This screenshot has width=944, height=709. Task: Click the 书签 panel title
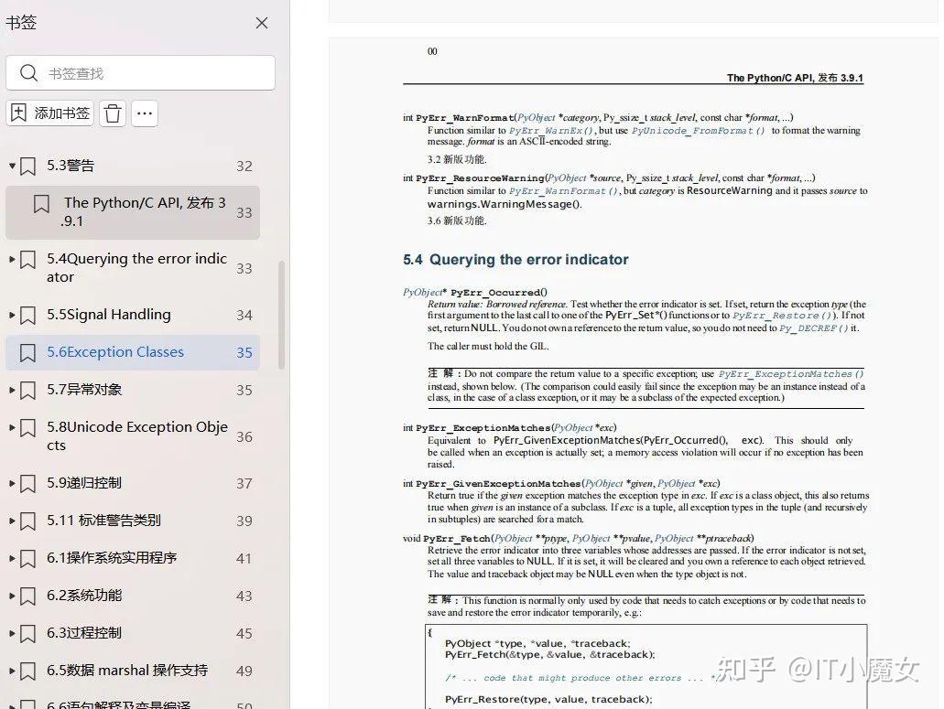click(x=21, y=22)
